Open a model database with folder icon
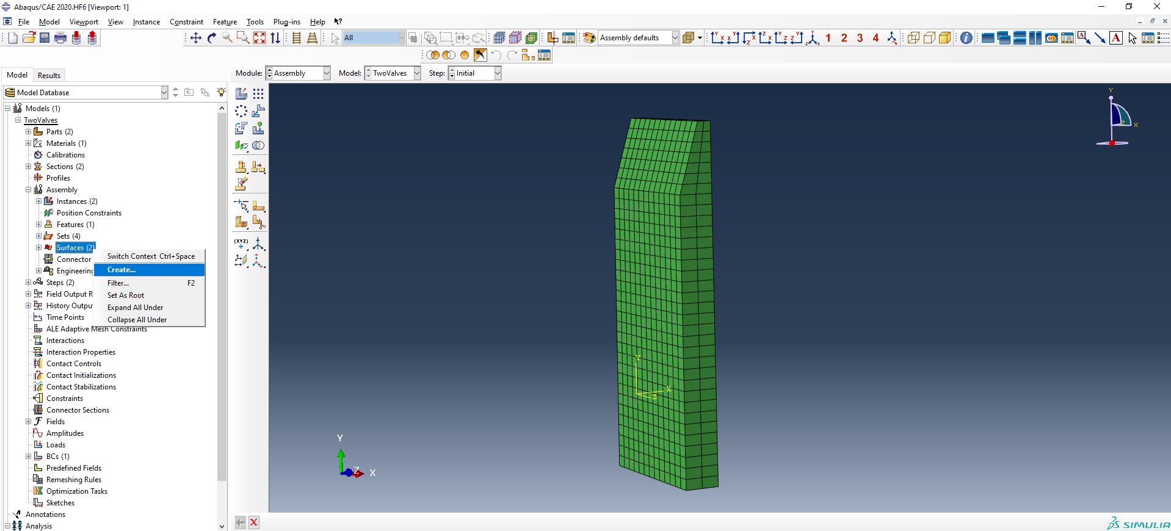The width and height of the screenshot is (1171, 531). click(29, 38)
